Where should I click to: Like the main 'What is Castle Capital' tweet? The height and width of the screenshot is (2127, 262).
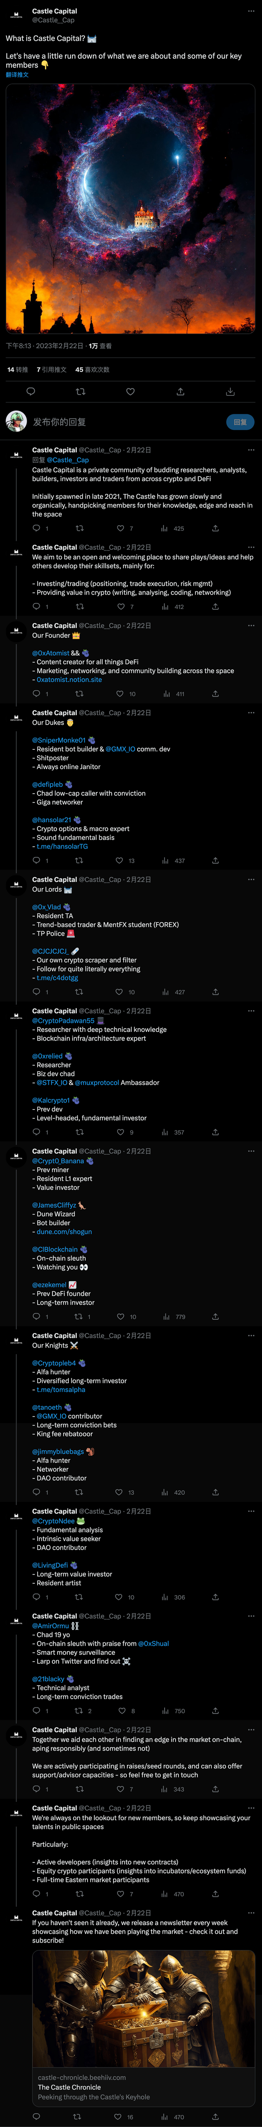130,391
